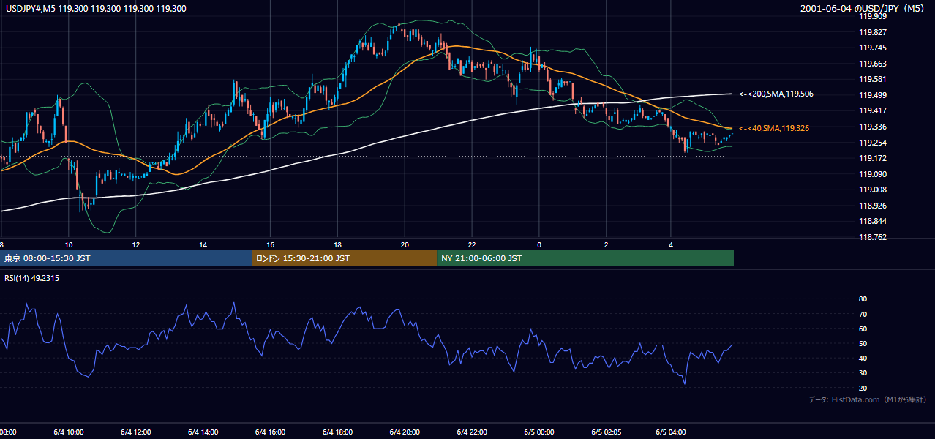Click the 6/4 18:00 bottom time label
Viewport: 935px width, 439px height.
coord(337,432)
